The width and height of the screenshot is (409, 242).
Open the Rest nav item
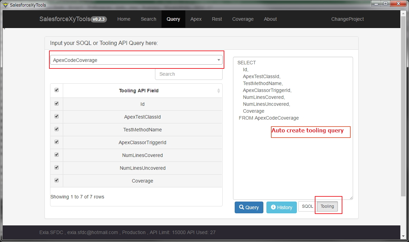(217, 19)
